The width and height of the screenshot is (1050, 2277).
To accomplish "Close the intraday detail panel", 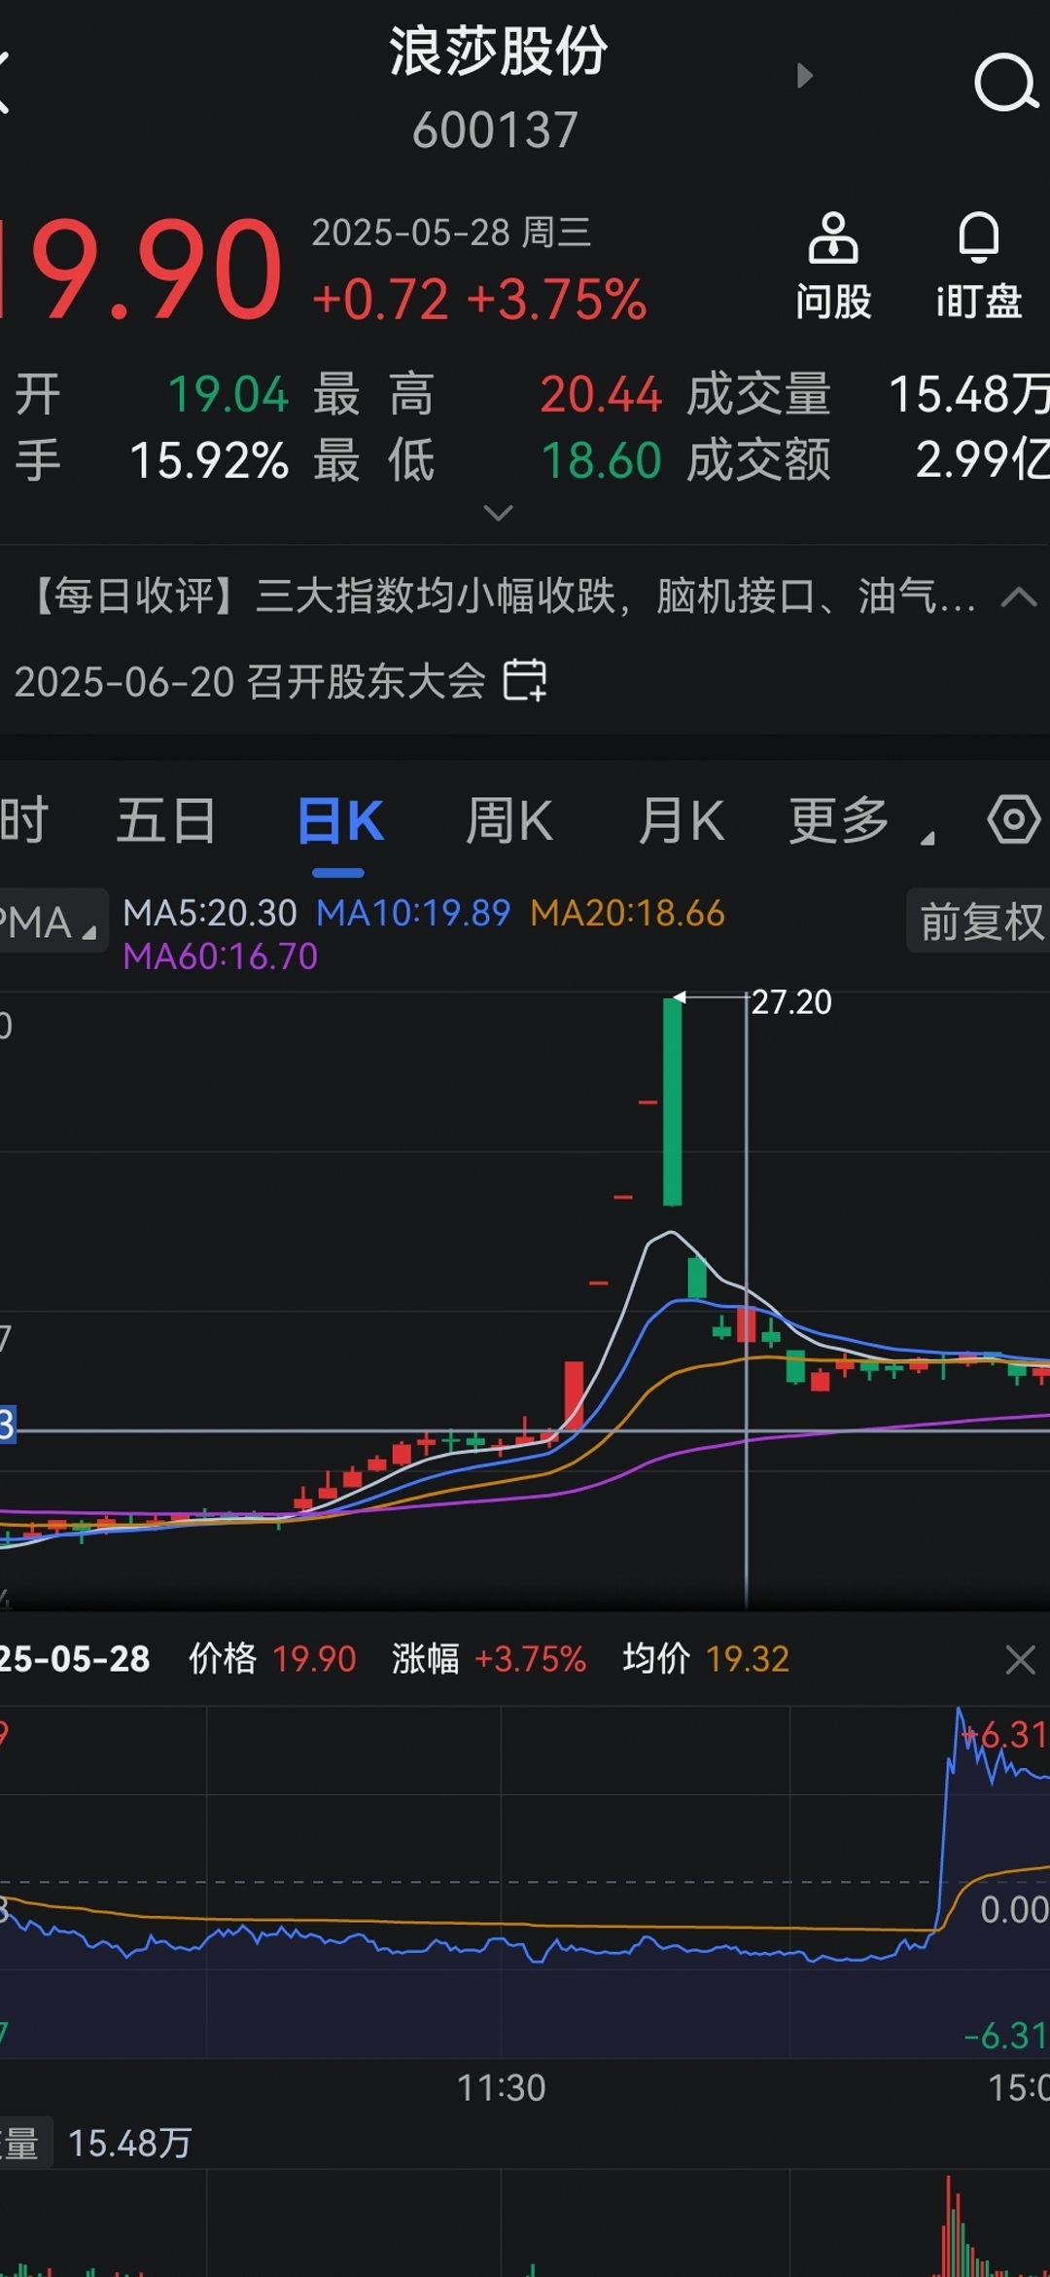I will coord(1020,1659).
